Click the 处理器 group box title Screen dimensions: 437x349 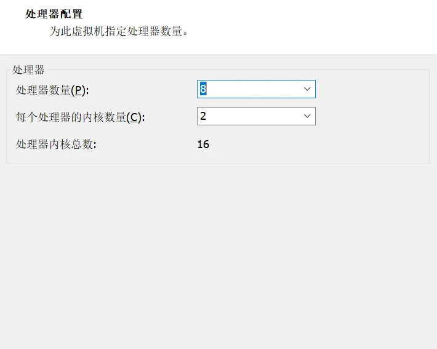tap(28, 70)
